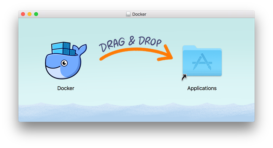Click the "Applications" label under the folder
Screen dimensions: 273x148
(202, 88)
